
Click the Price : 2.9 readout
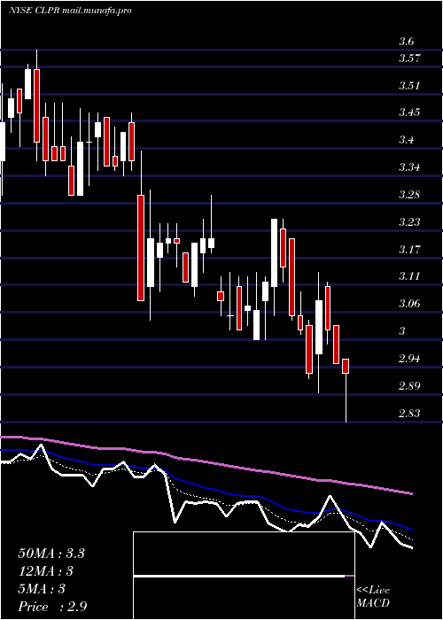point(52,607)
